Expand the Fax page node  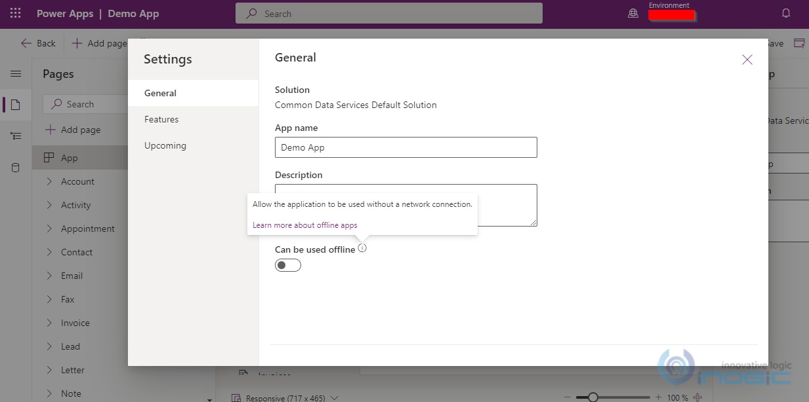tap(49, 299)
